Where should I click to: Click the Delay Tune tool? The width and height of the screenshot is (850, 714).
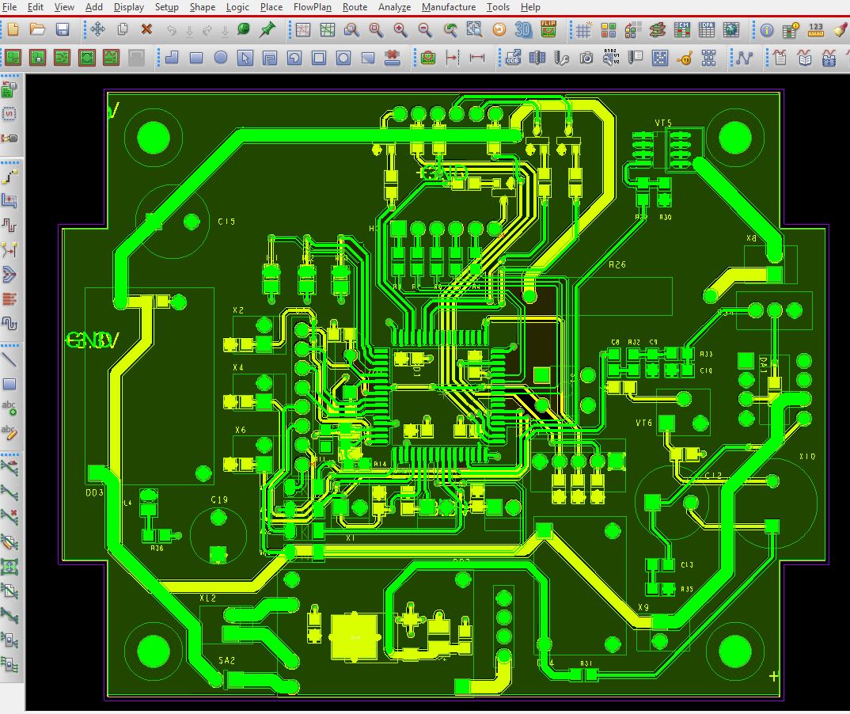coord(9,225)
